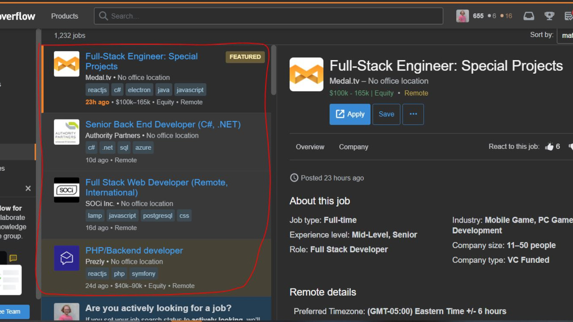Click the large Medal.tv logo in details
Screen dimensions: 573x322
click(306, 74)
